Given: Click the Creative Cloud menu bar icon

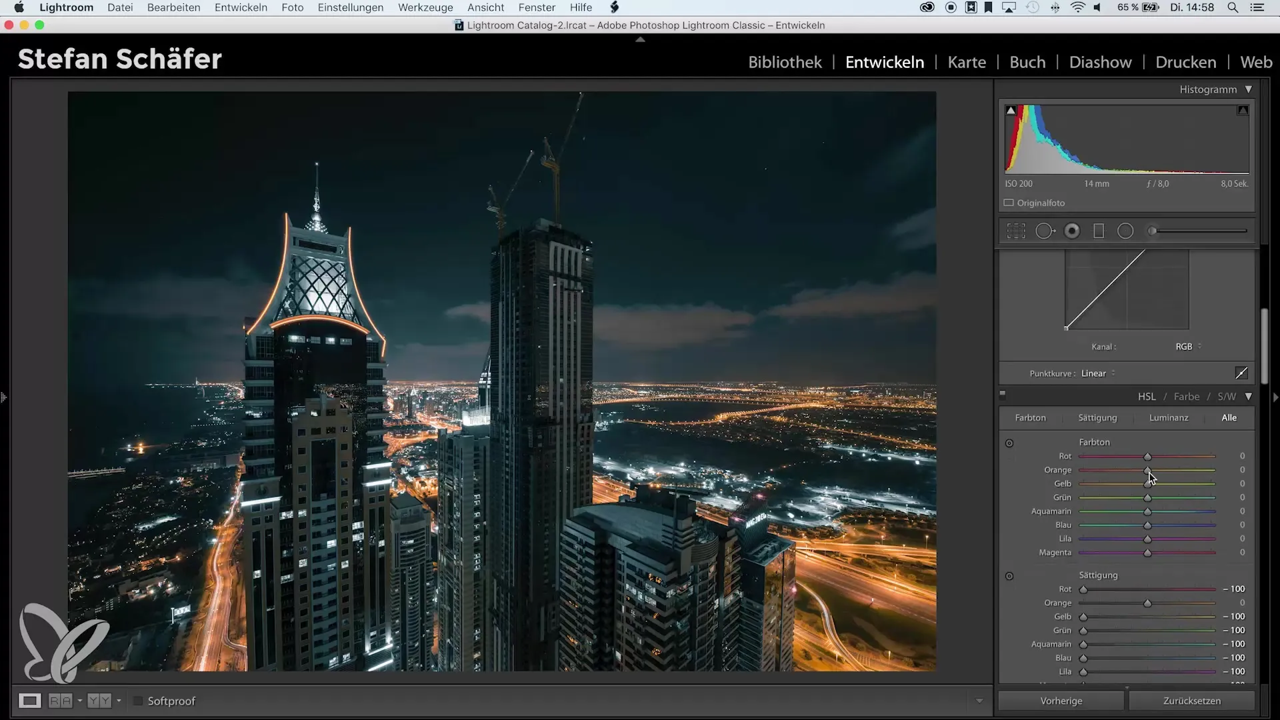Looking at the screenshot, I should (927, 7).
